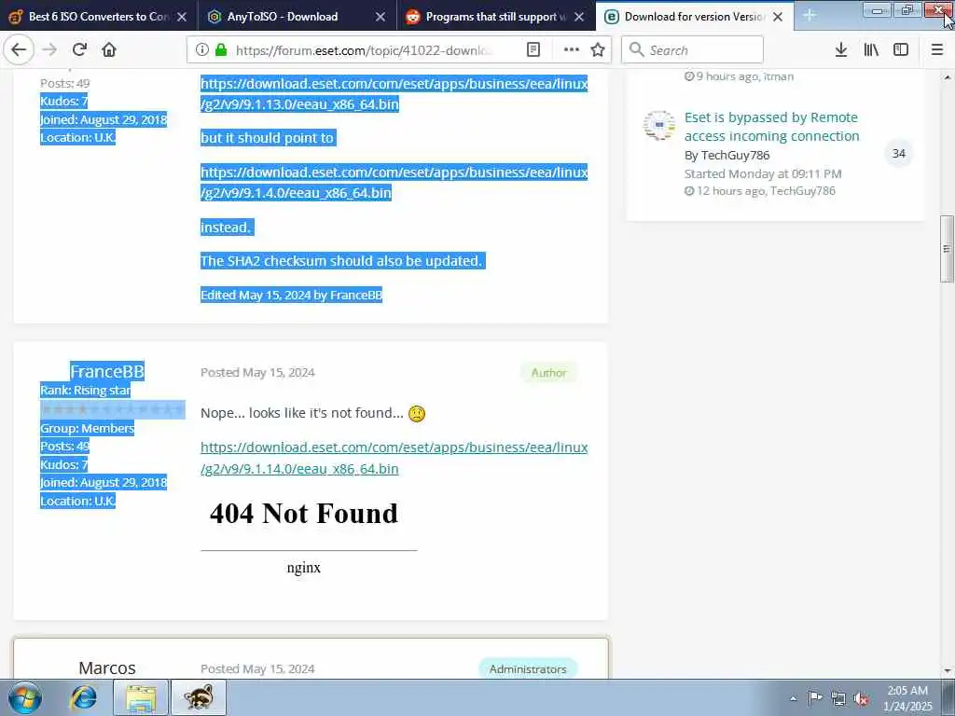Launch Internet Explorer from the taskbar
Screen dimensions: 955x716
83,697
